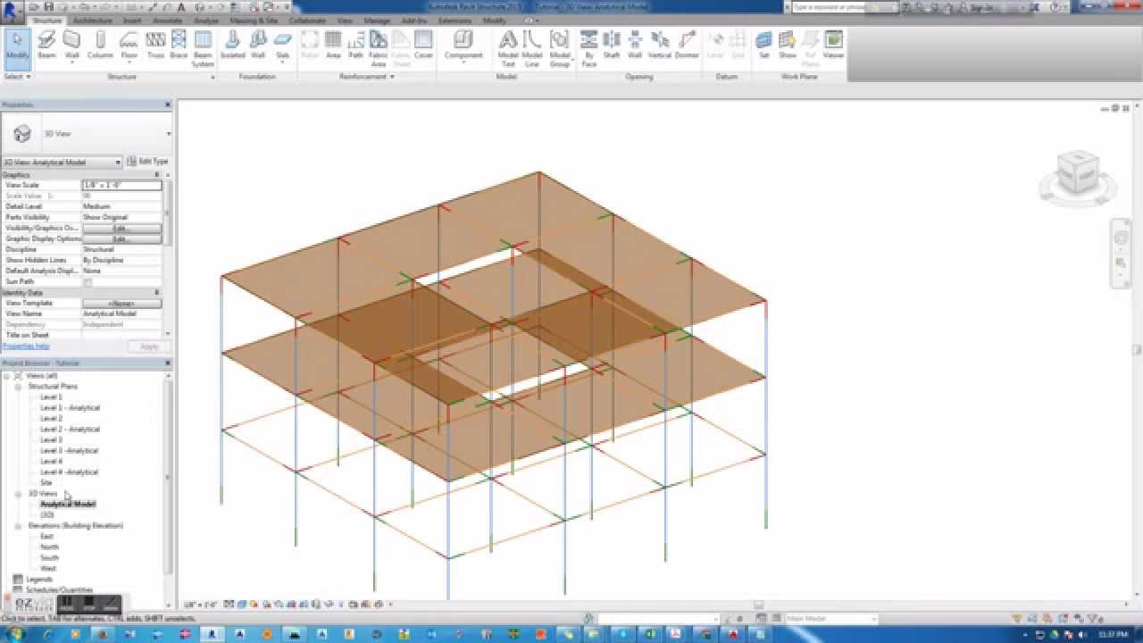Collapse the 3D Views section
This screenshot has height=643, width=1143.
tap(18, 493)
